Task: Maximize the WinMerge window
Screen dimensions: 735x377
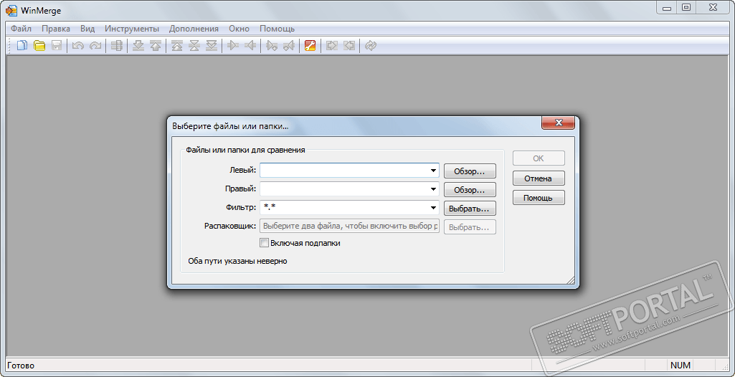Action: coord(686,7)
